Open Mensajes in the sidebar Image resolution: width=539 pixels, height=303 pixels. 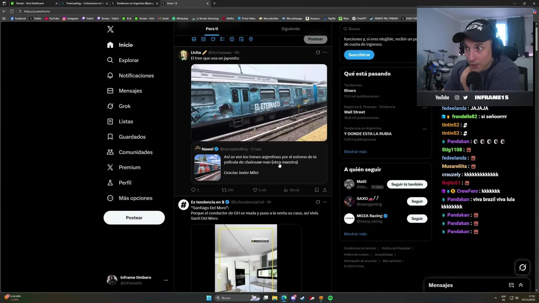click(125, 91)
